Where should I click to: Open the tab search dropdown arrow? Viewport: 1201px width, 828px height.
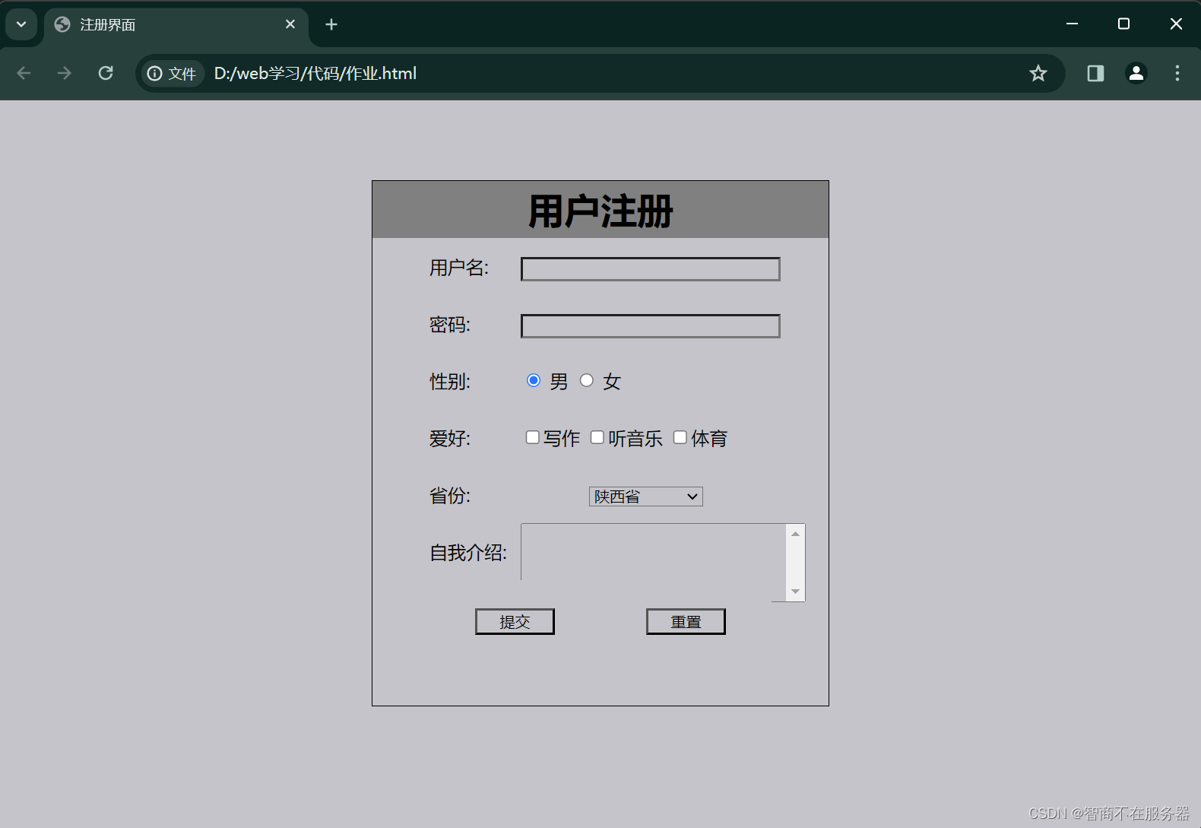[x=21, y=24]
